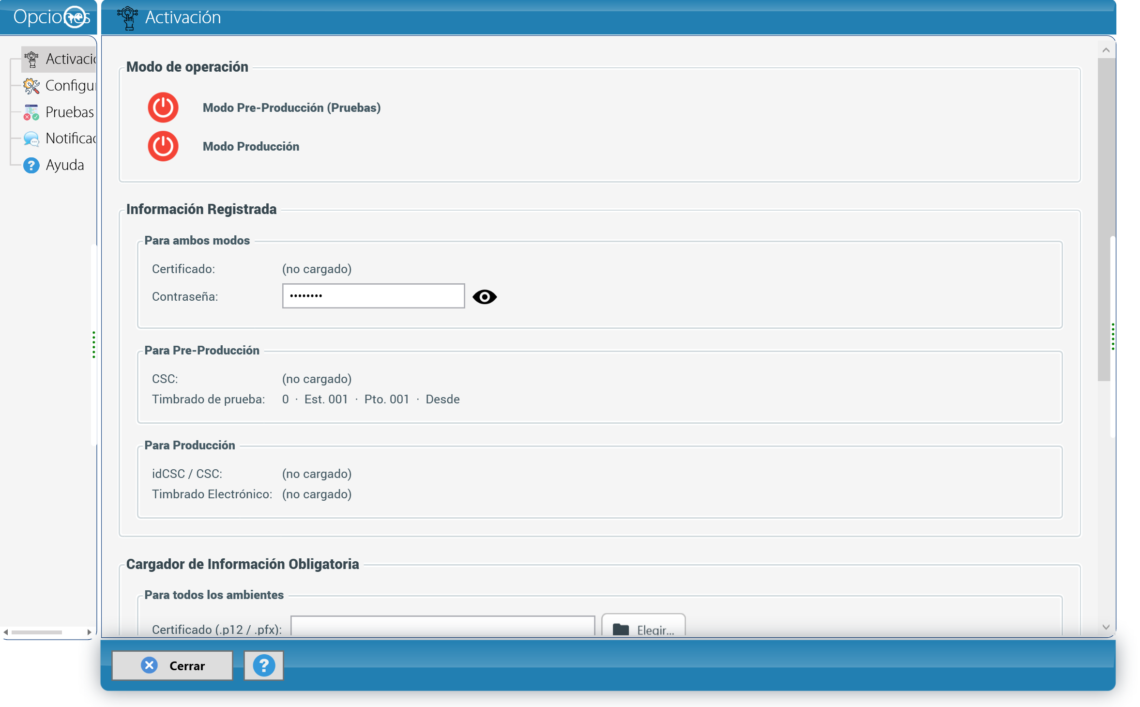The width and height of the screenshot is (1140, 707).
Task: Click the Certificado (.p12 / .pfx) file field
Action: pos(443,627)
